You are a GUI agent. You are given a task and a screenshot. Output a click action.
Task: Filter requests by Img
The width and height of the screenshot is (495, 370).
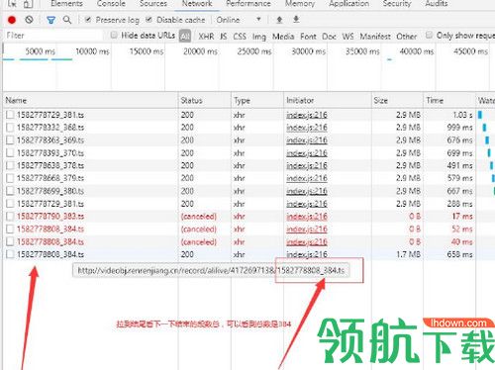[259, 37]
